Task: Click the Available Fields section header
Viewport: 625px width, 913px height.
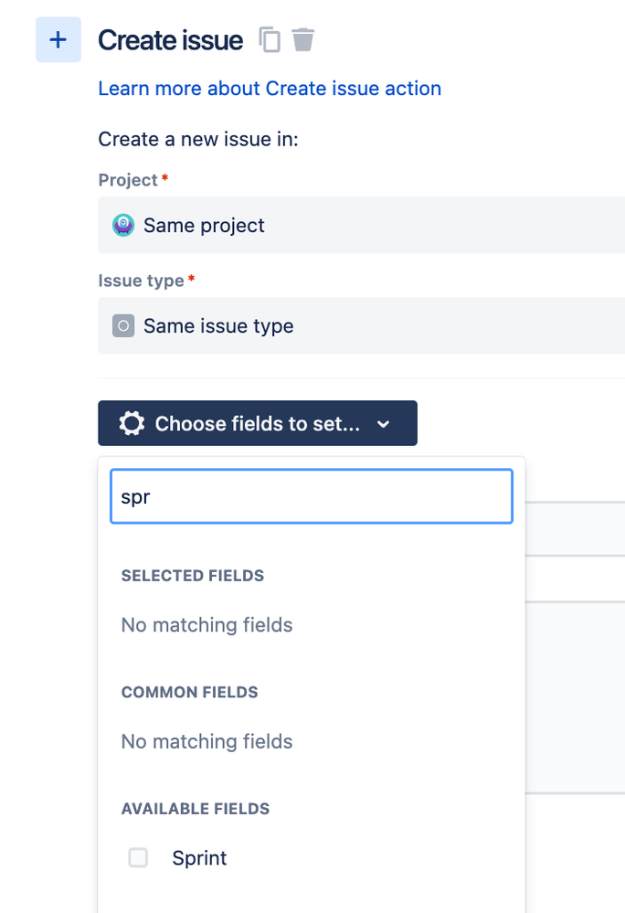Action: 196,809
